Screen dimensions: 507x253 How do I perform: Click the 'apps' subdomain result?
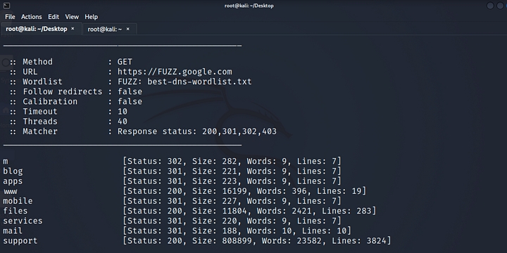[x=13, y=181]
